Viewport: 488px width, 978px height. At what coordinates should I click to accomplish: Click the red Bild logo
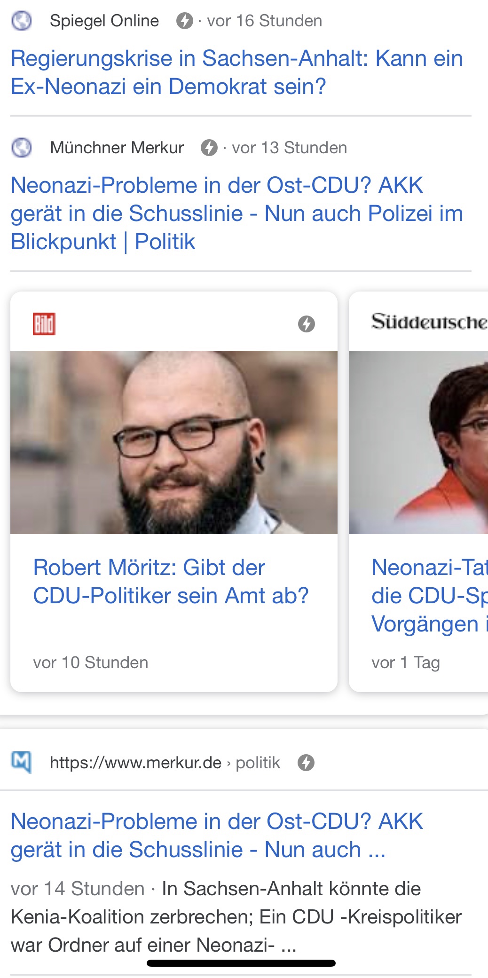point(44,324)
